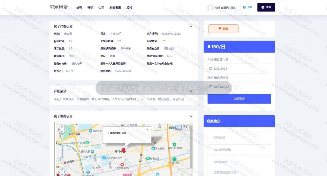Click the 未出租 status value
327x176 pixels.
pos(68,34)
